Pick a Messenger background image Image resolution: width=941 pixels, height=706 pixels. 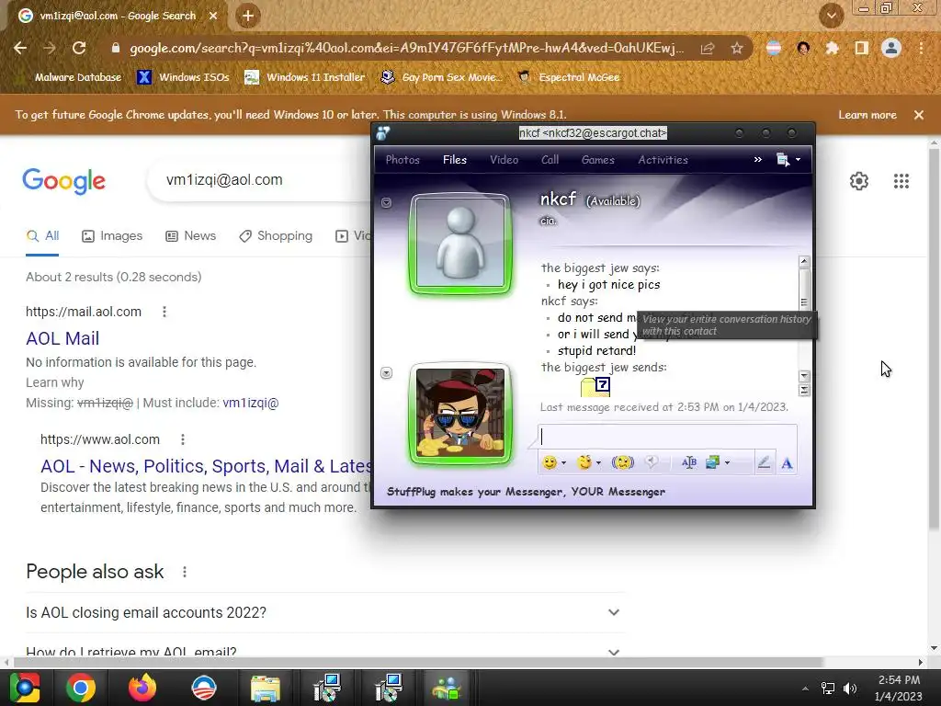tap(712, 462)
